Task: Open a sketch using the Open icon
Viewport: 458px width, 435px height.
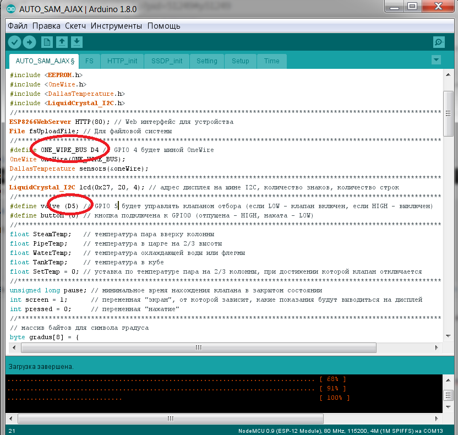Action: [x=62, y=42]
